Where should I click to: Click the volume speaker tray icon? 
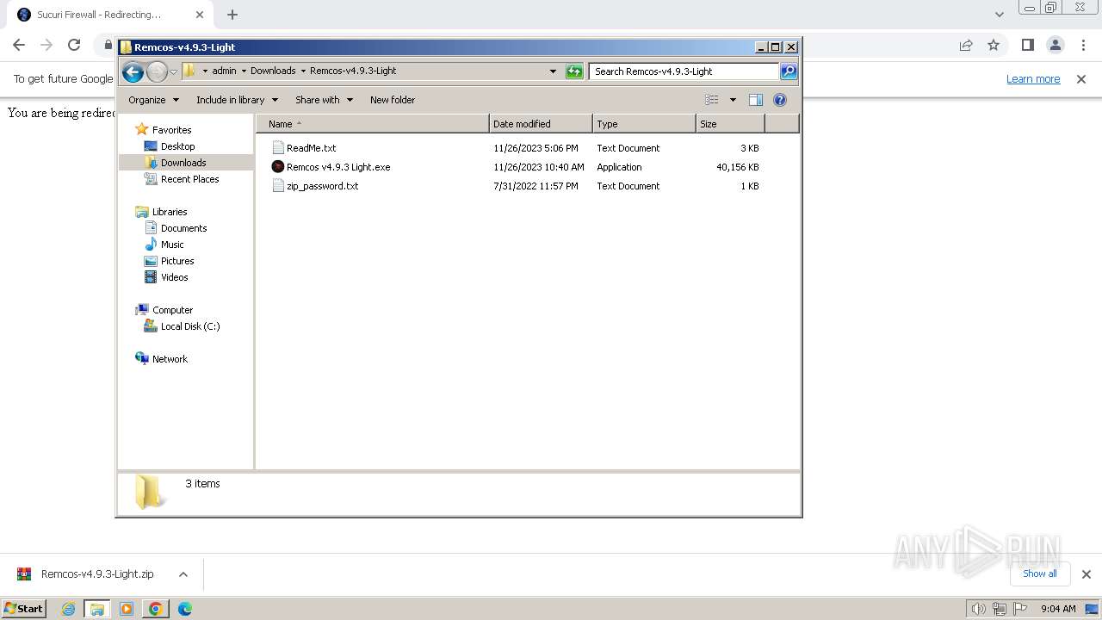coord(978,609)
